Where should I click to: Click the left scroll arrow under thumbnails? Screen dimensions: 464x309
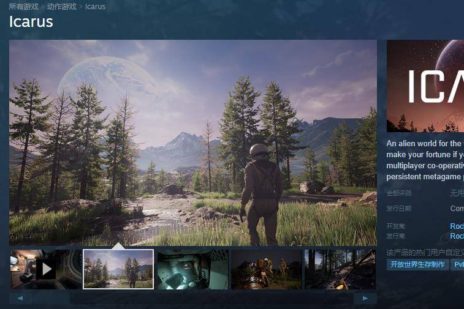(x=20, y=299)
